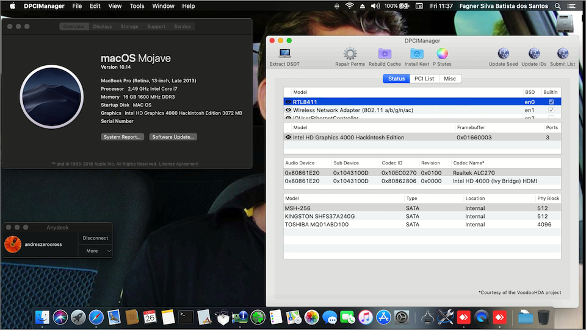Open Maps from the dock

(x=294, y=317)
